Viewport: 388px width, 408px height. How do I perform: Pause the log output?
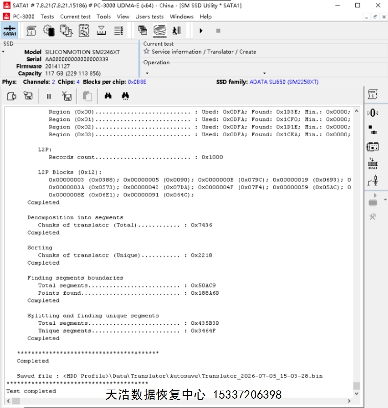(48, 96)
